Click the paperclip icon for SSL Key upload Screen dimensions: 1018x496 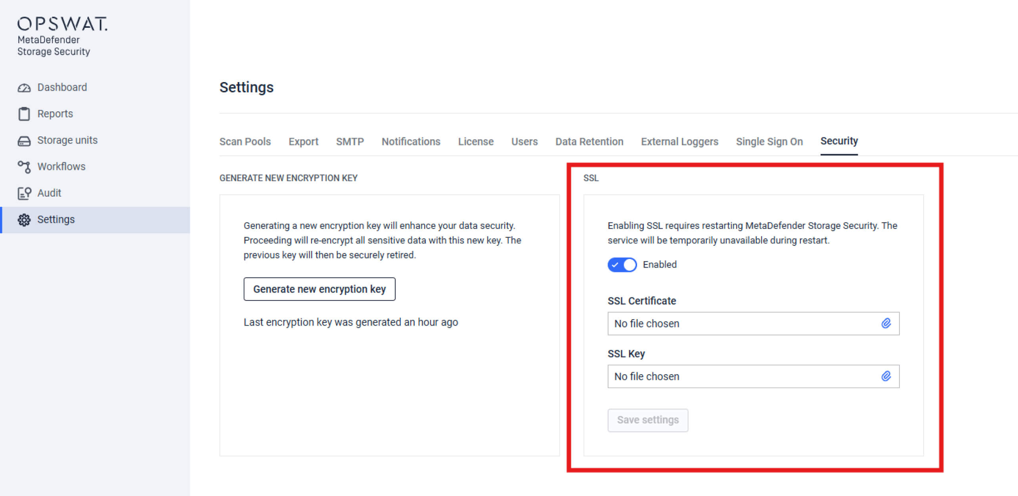point(885,376)
